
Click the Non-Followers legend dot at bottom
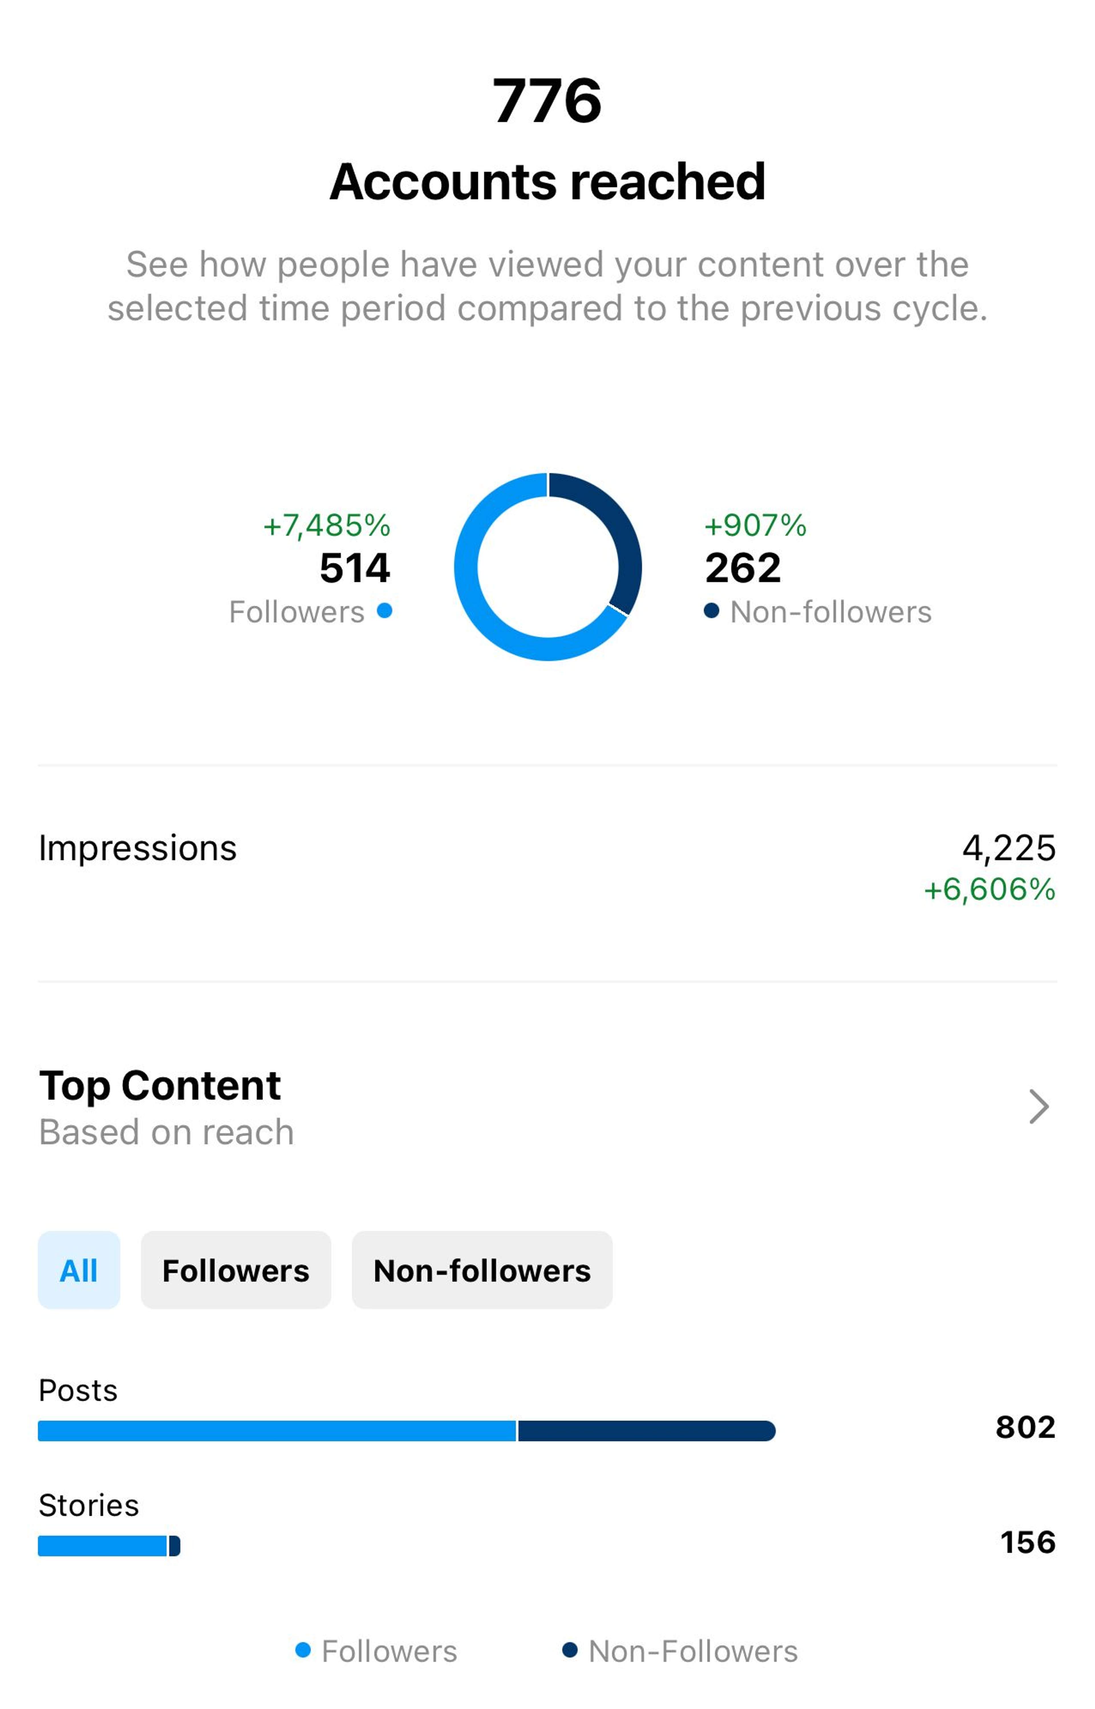(x=569, y=1650)
